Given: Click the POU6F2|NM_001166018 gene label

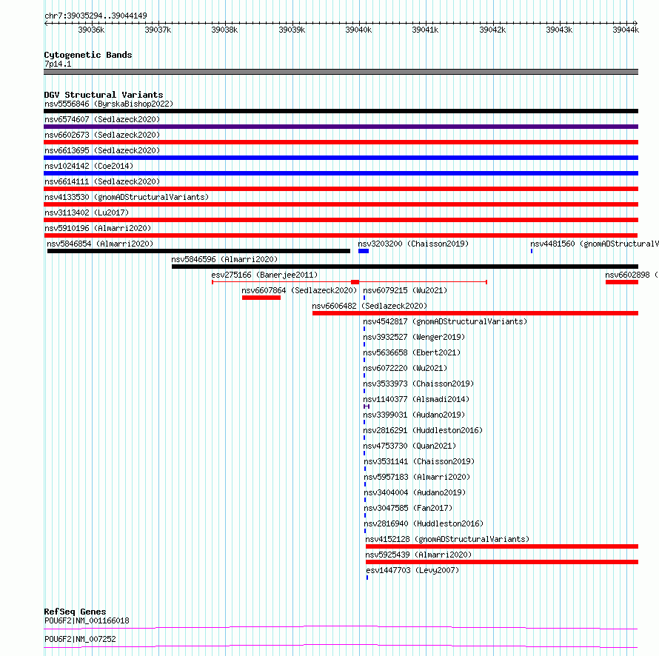Looking at the screenshot, I should (x=87, y=620).
